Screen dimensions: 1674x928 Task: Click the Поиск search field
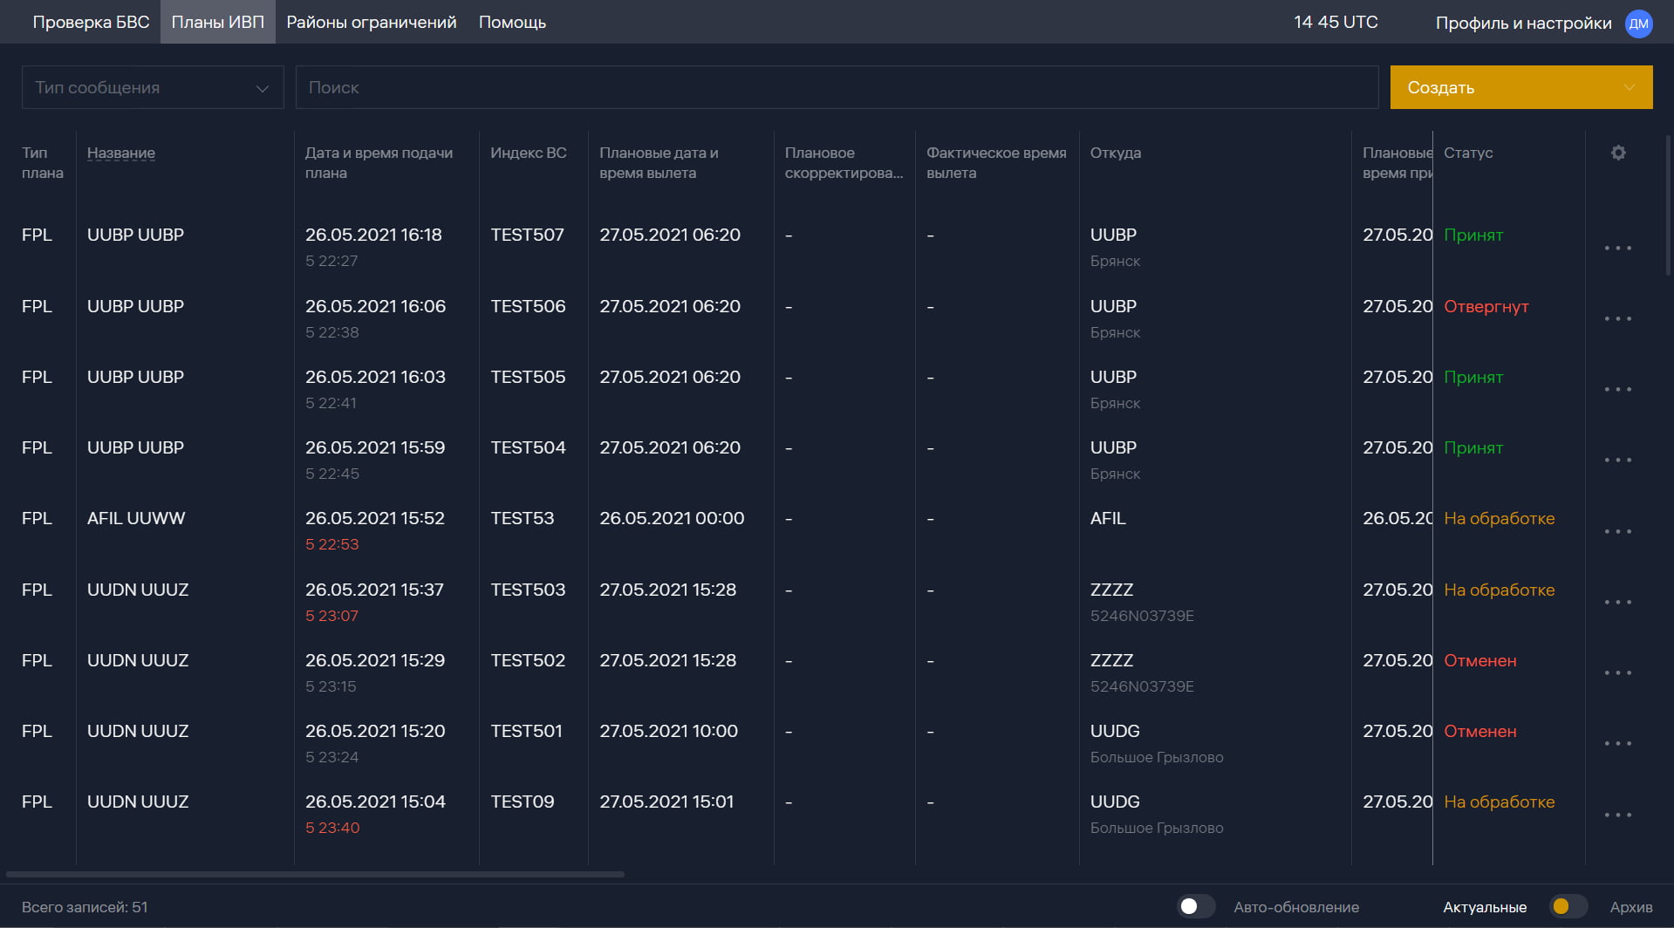(x=836, y=88)
